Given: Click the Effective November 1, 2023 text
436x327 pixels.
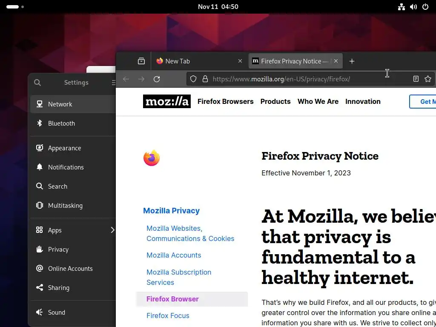Looking at the screenshot, I should point(306,173).
